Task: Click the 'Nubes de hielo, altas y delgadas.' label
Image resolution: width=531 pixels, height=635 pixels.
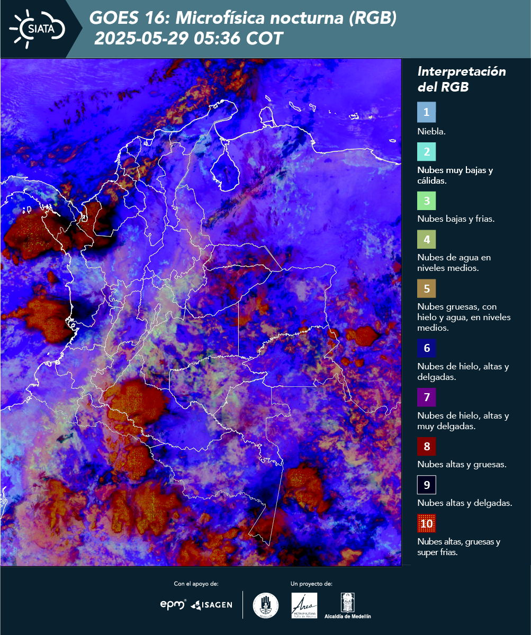Action: (463, 371)
